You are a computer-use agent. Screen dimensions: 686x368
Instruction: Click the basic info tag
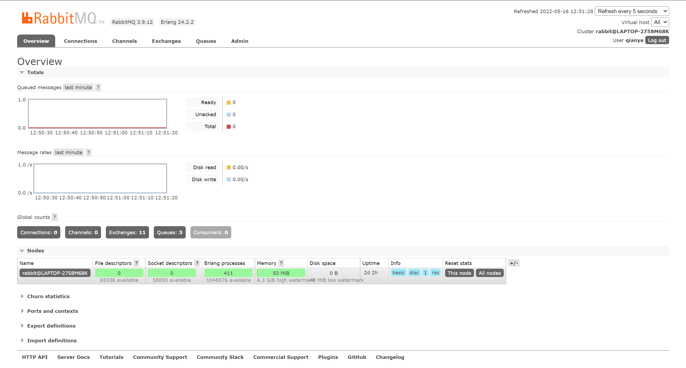pyautogui.click(x=398, y=272)
